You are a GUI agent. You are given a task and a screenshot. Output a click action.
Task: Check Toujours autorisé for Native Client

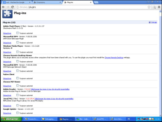click(x=17, y=78)
